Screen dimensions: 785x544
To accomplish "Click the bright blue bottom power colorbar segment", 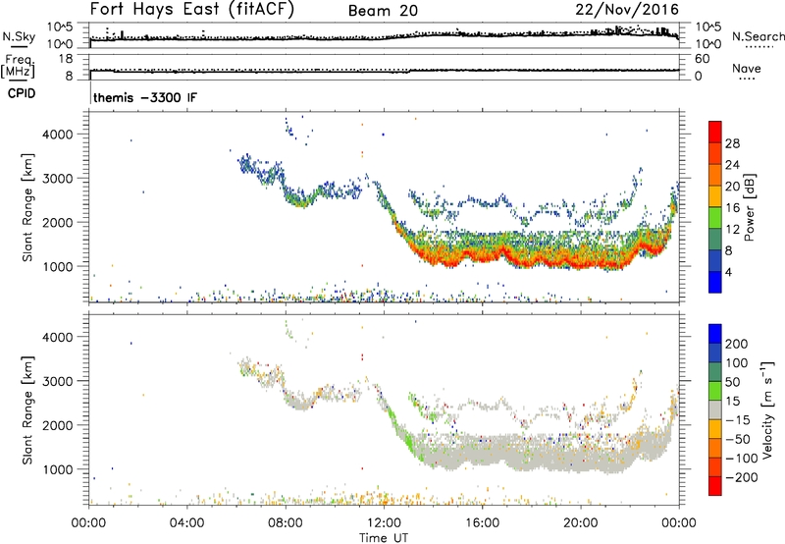I will (715, 282).
